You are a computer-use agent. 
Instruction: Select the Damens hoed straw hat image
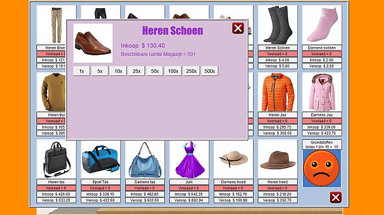(x=233, y=159)
